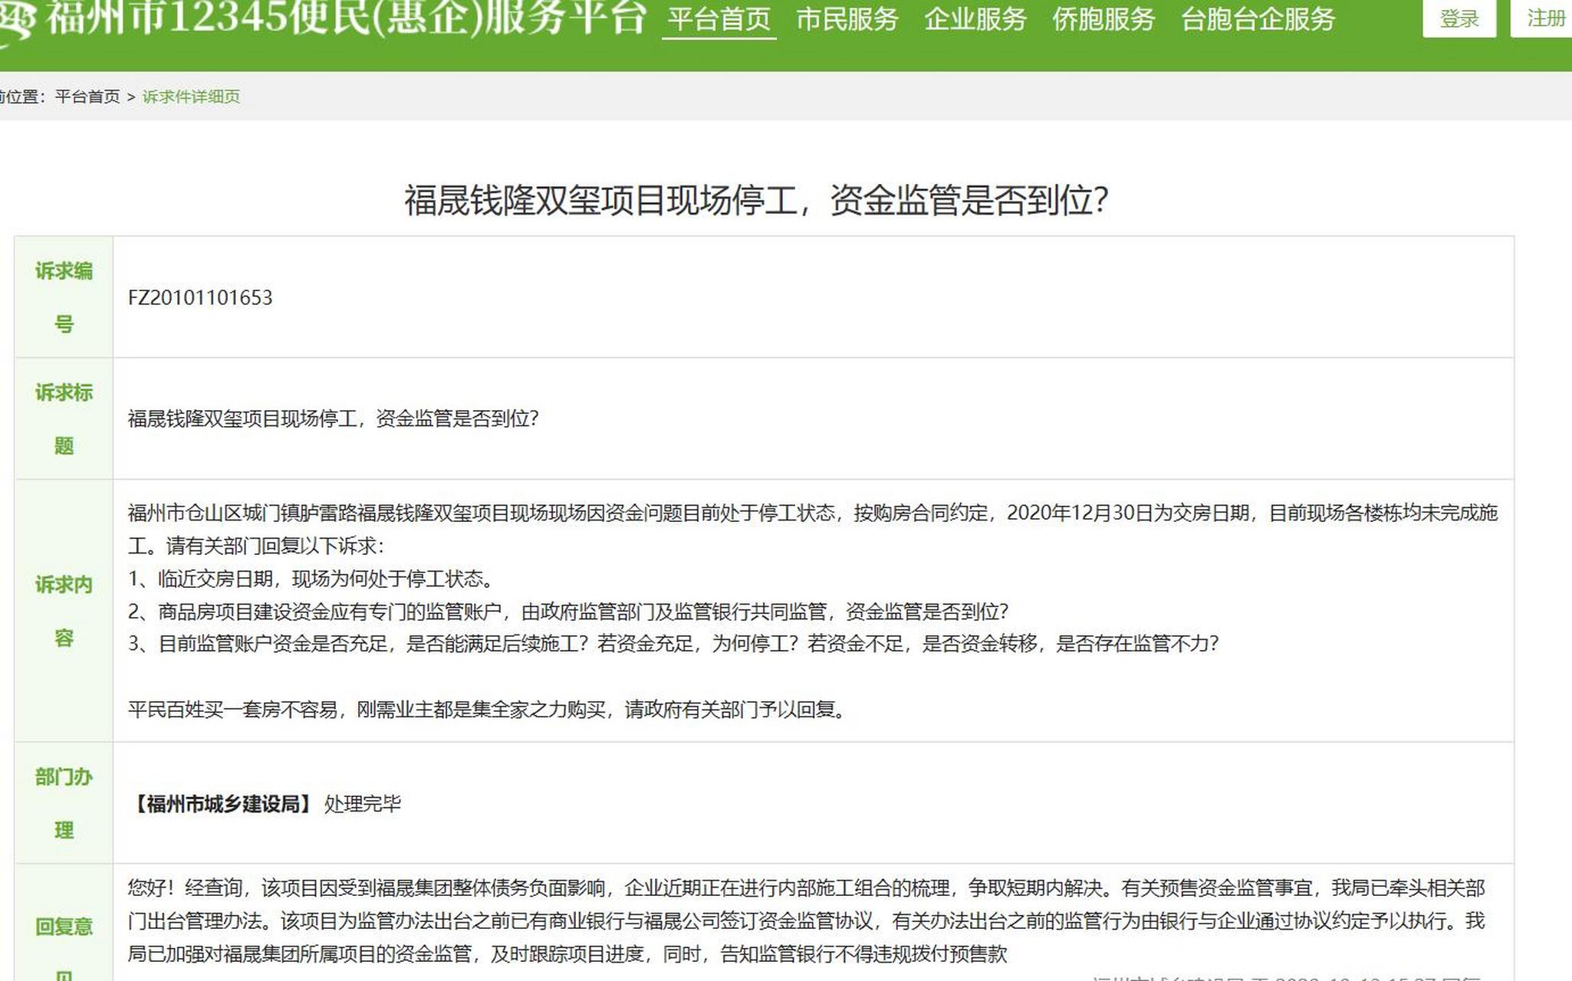Viewport: 1572px width, 981px height.
Task: Click the 诉求标题 row label
Action: tap(64, 418)
